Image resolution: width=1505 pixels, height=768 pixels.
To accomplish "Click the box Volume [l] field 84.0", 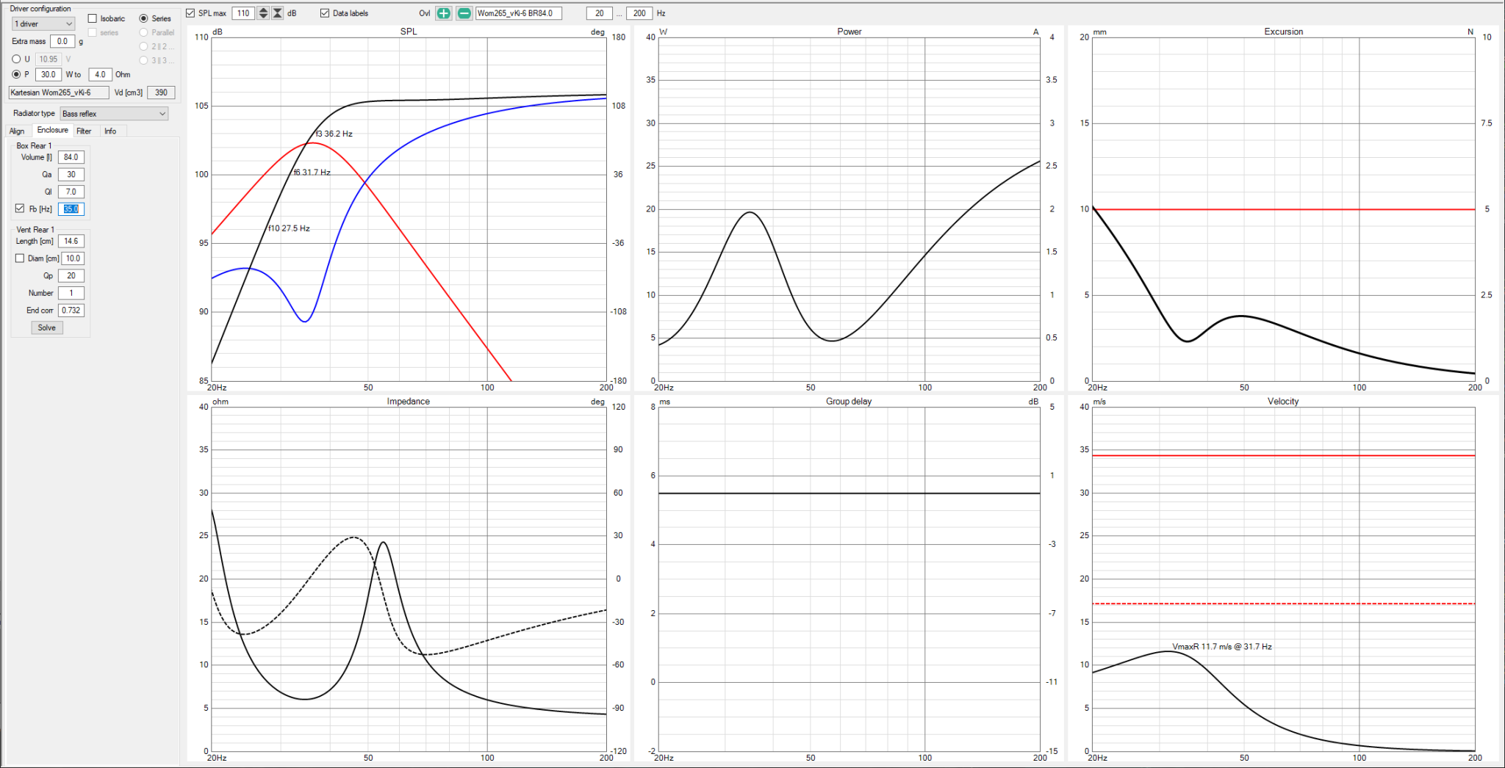I will 71,157.
